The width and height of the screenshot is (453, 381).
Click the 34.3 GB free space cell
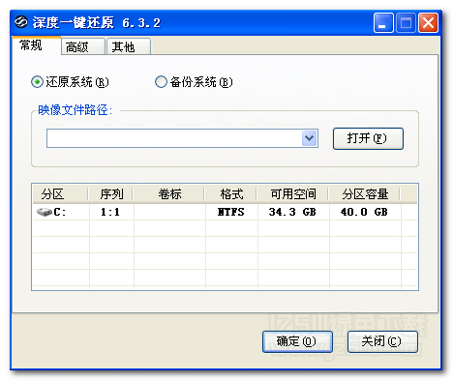point(292,212)
